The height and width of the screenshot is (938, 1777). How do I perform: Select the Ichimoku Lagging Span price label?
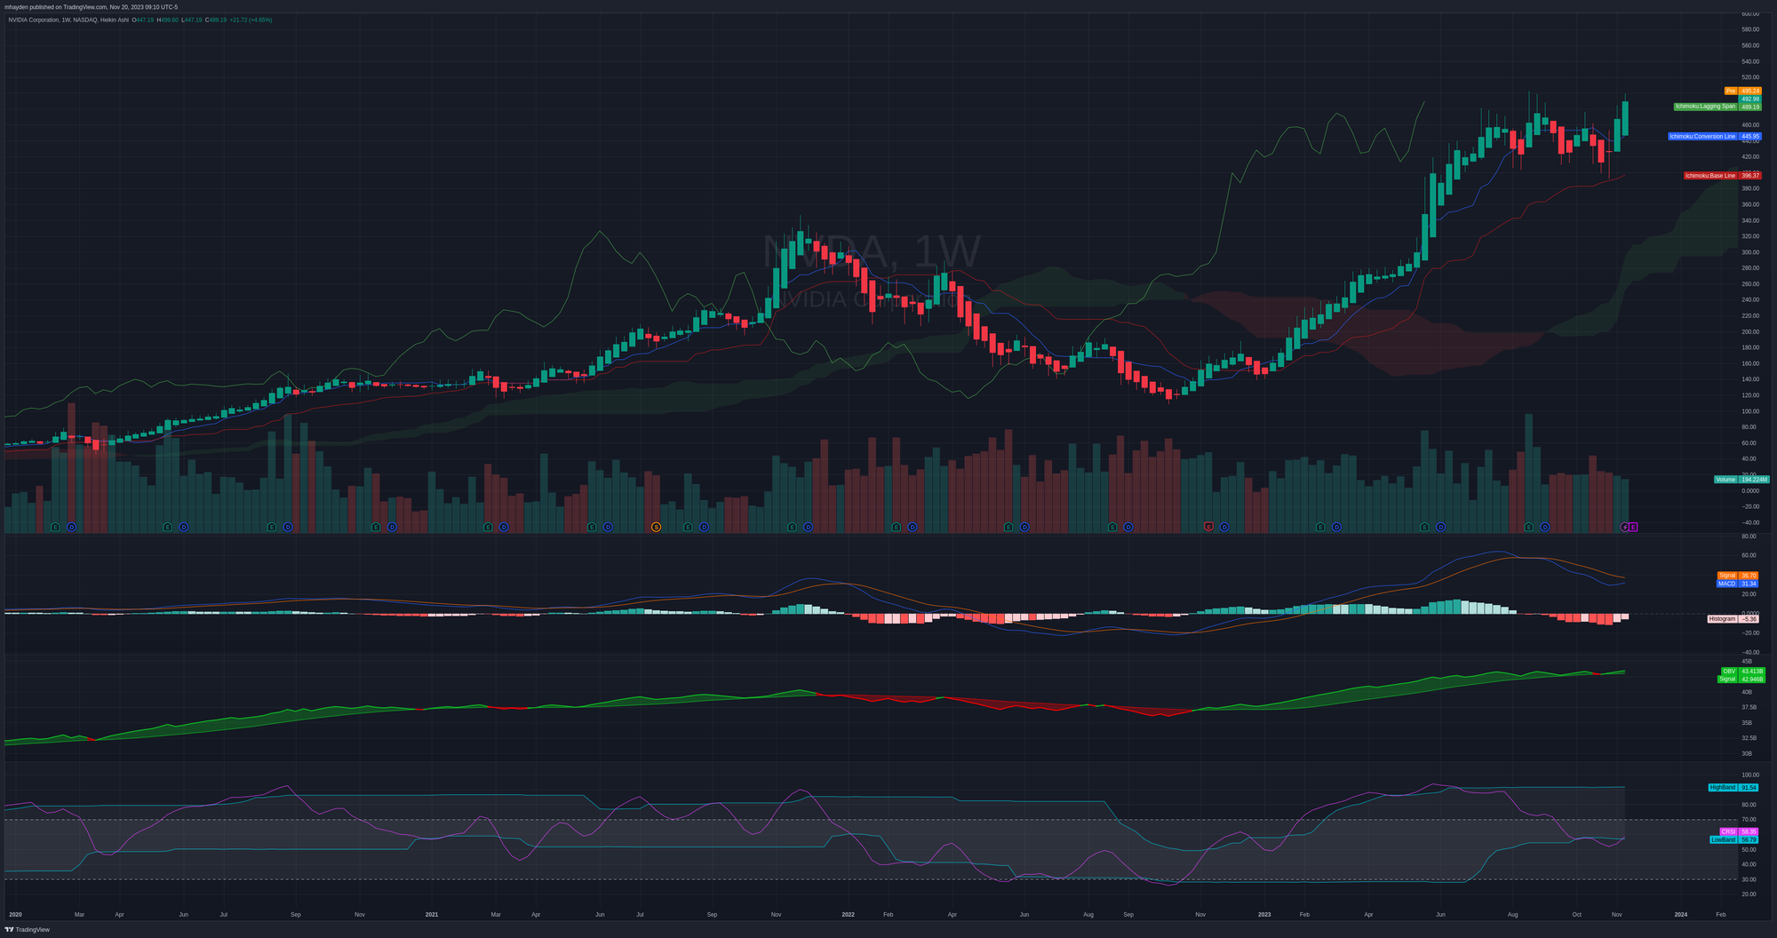pos(1717,107)
